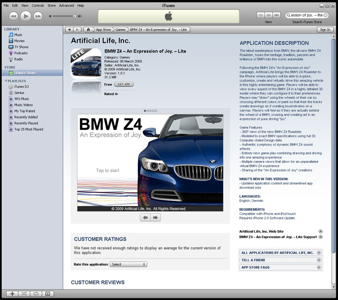Click the volume slider knob
The height and width of the screenshot is (300, 338).
(x=75, y=16)
